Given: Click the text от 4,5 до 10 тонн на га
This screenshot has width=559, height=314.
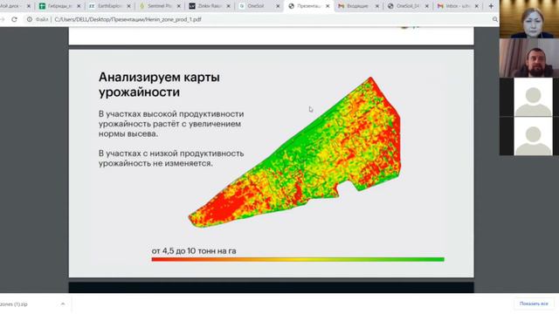Looking at the screenshot, I should click(x=194, y=250).
